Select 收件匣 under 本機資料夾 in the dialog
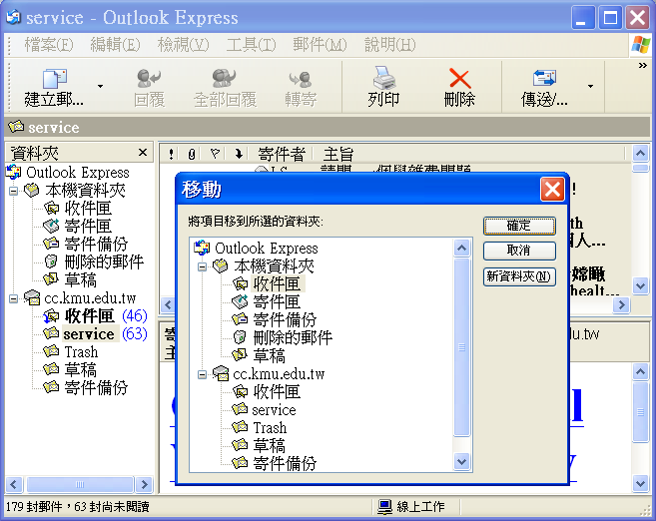 coord(277,283)
